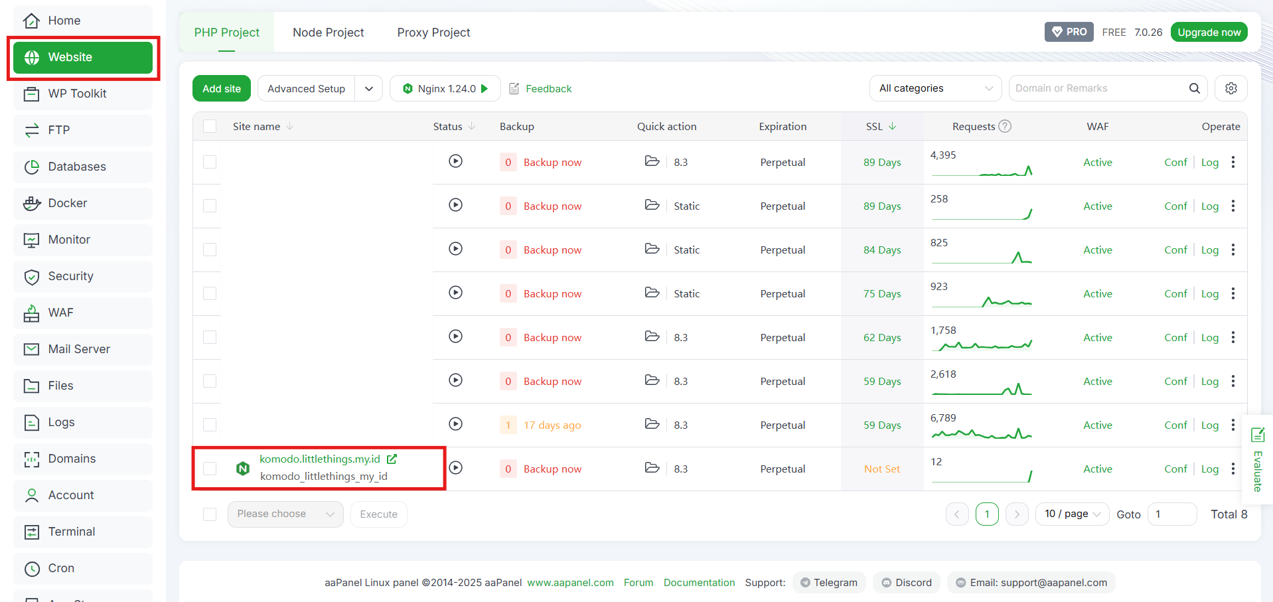Click status play icon in 89 Days 4,395 row
The height and width of the screenshot is (602, 1273).
(x=455, y=161)
